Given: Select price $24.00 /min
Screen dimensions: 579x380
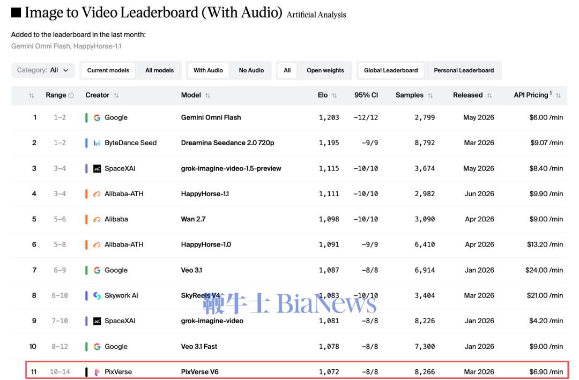Looking at the screenshot, I should pos(544,270).
